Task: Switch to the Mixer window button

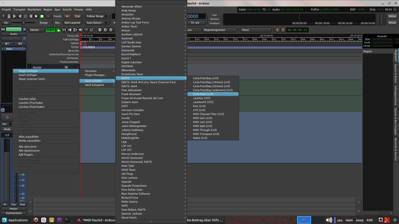Action: click(x=392, y=23)
